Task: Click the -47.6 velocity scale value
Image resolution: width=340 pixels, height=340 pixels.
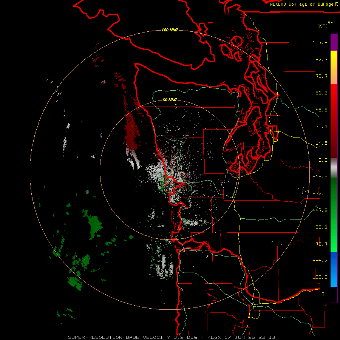Action: (x=320, y=210)
